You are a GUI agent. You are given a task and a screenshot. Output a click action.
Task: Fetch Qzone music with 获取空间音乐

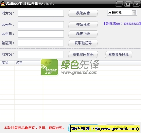click(x=83, y=55)
